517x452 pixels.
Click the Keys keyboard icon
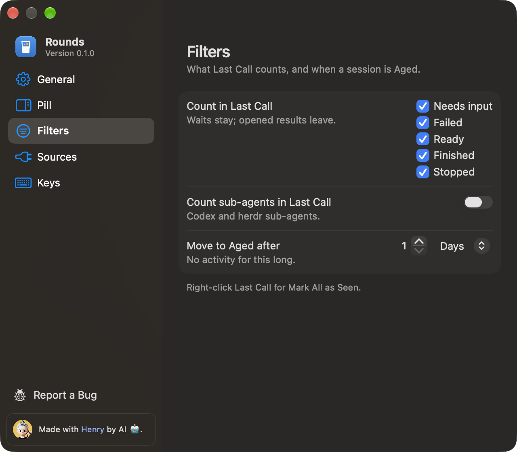(x=23, y=183)
